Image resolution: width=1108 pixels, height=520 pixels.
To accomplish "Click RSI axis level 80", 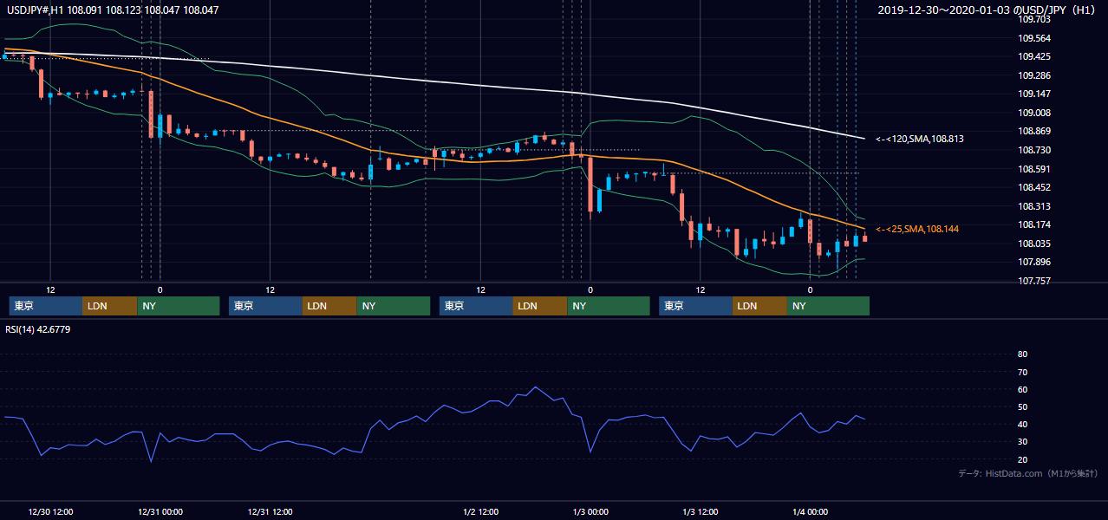I will point(1022,354).
